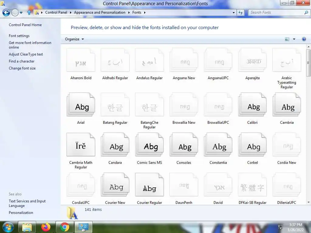Click the up-level arrow button

coord(29,12)
